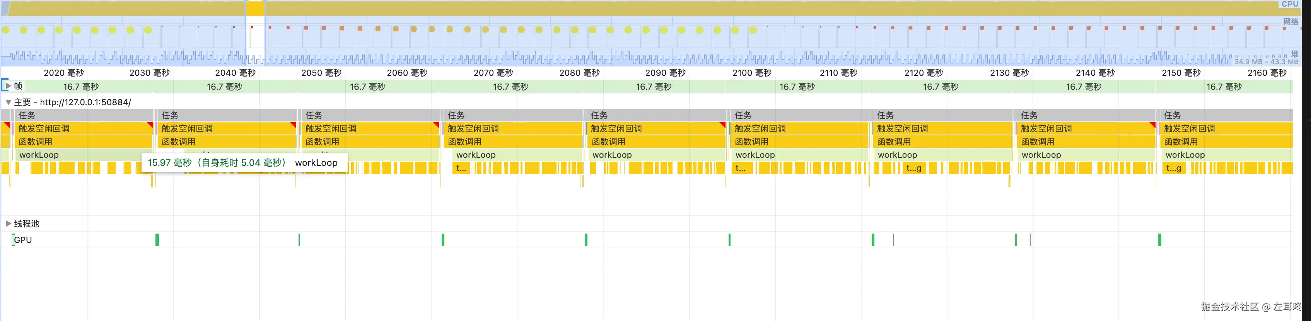Click the 2150 毫秒 ruler label

(x=1181, y=73)
